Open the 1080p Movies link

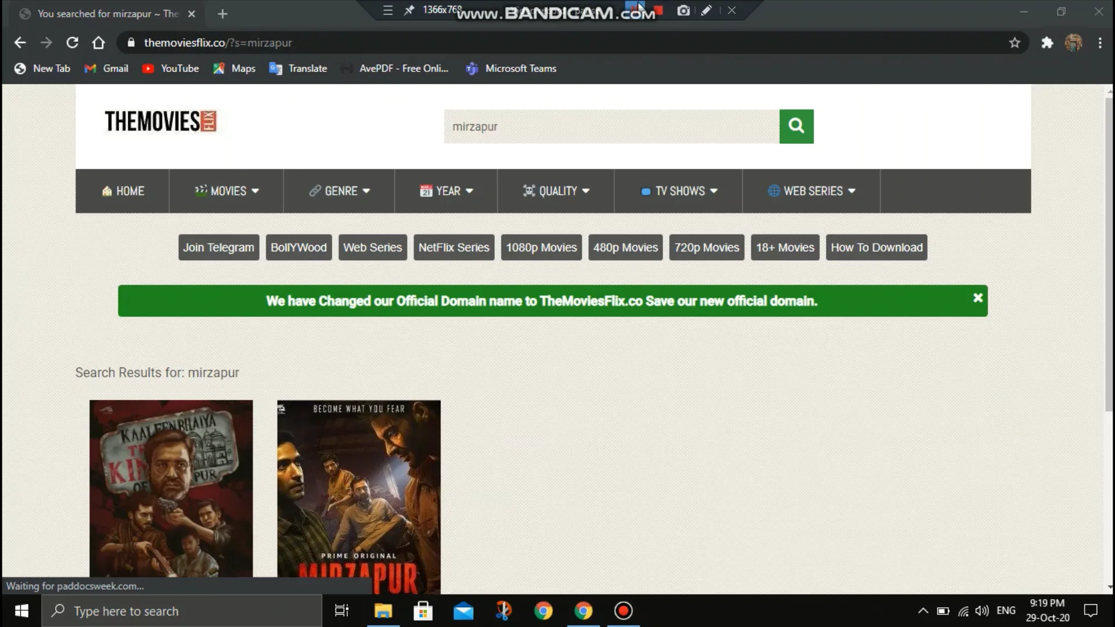click(x=541, y=247)
